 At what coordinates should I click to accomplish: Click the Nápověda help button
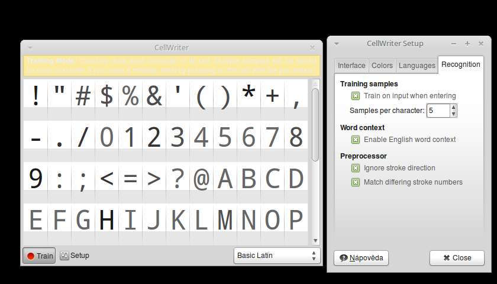pyautogui.click(x=361, y=258)
